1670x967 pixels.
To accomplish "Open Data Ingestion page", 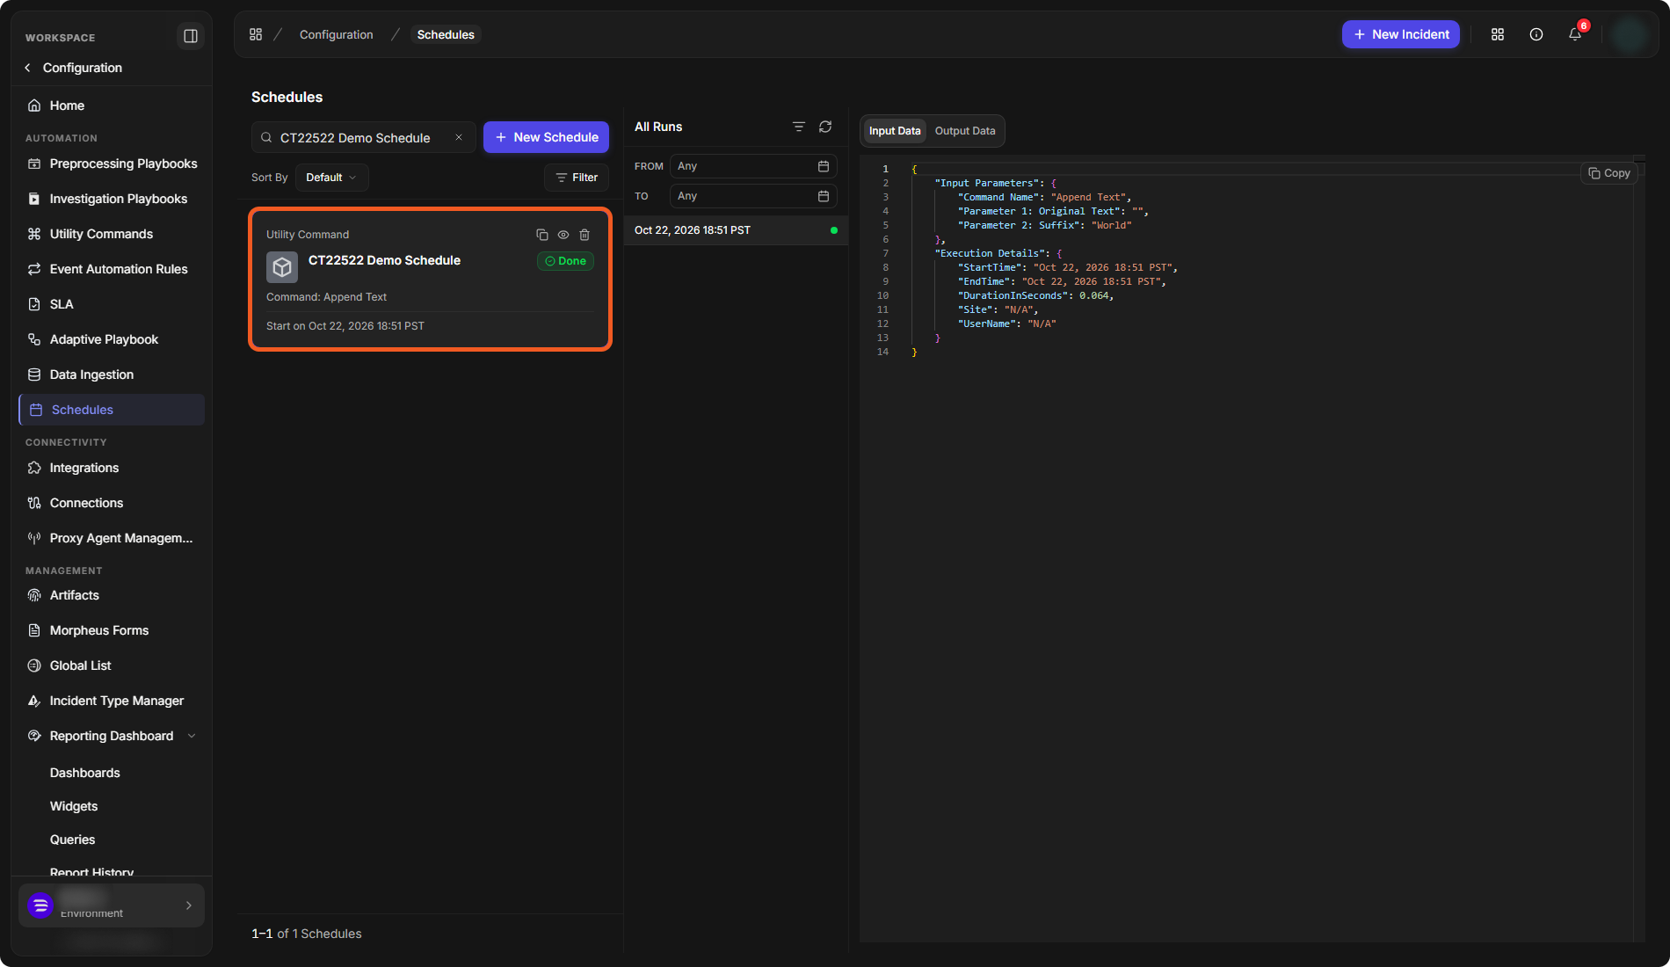I will pos(112,374).
